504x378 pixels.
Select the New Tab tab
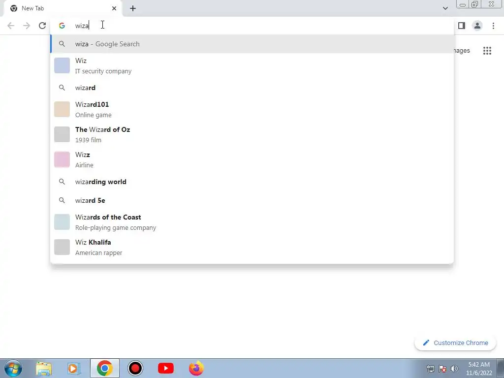point(63,8)
